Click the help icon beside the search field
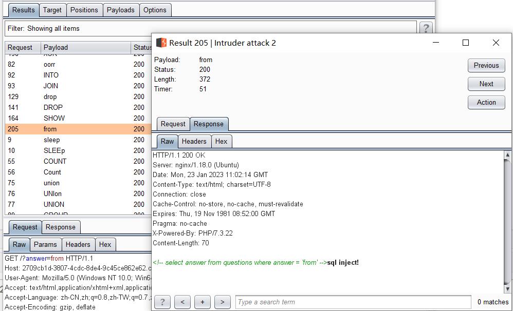The width and height of the screenshot is (513, 311). coord(162,302)
